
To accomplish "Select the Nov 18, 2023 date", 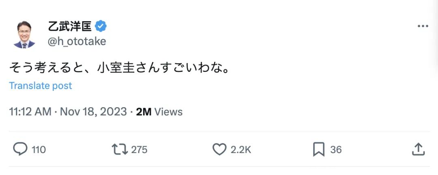I will click(x=93, y=112).
